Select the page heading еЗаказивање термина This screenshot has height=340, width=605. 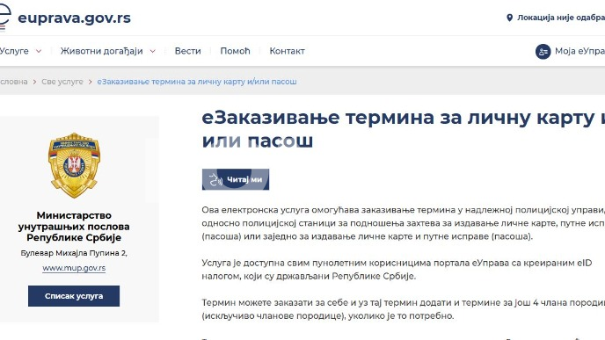click(404, 129)
